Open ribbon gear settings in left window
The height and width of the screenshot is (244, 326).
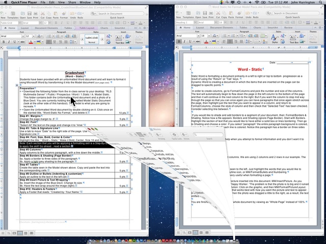click(x=145, y=28)
